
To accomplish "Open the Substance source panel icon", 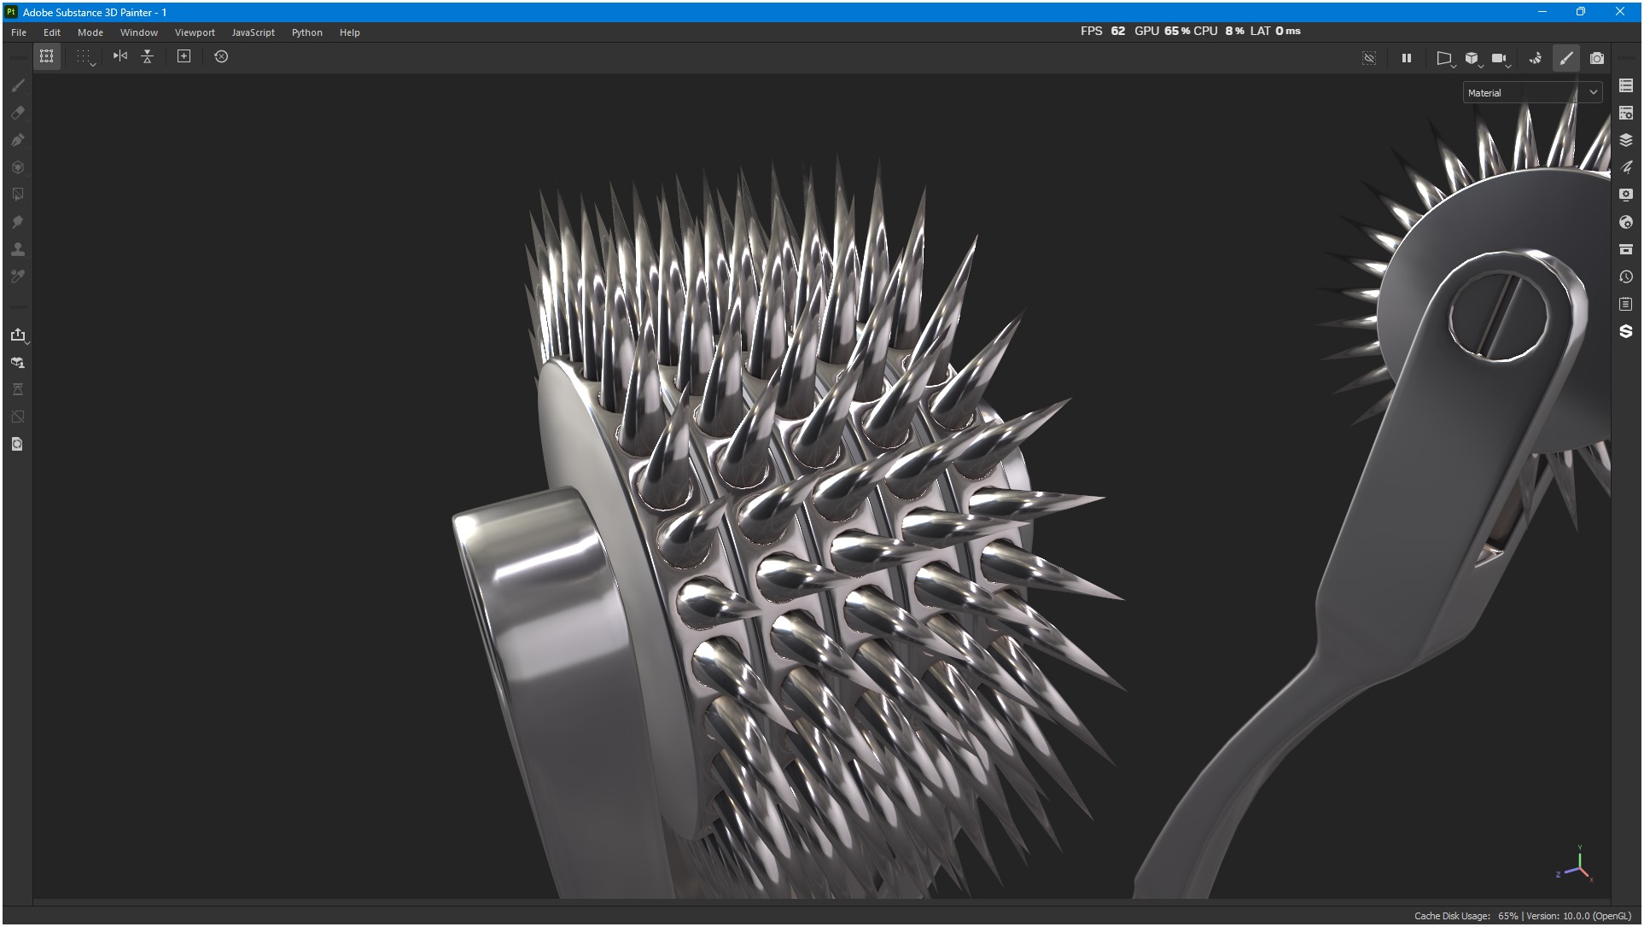I will click(1626, 331).
